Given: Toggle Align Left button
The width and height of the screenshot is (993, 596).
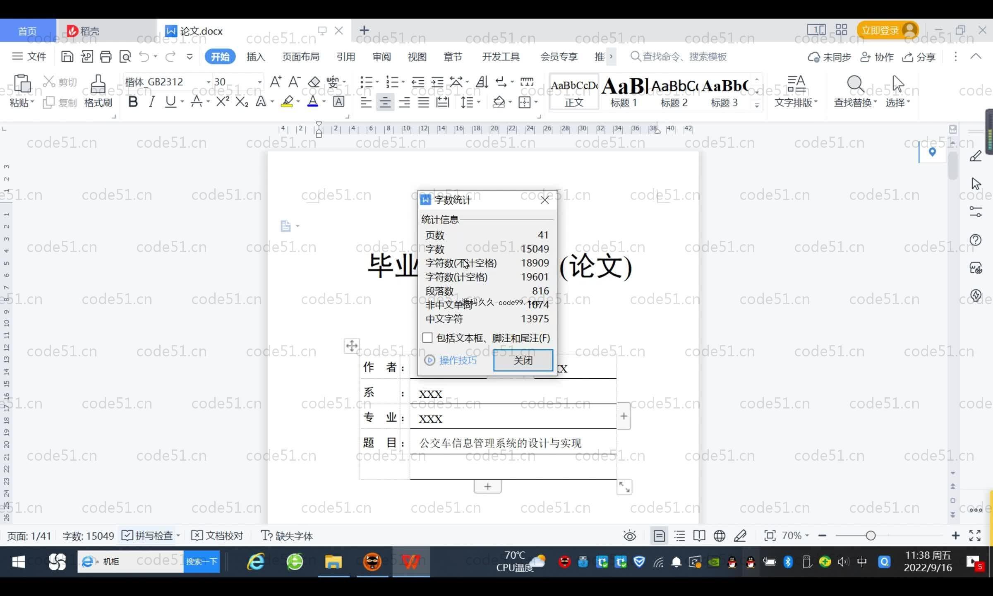Looking at the screenshot, I should tap(366, 102).
